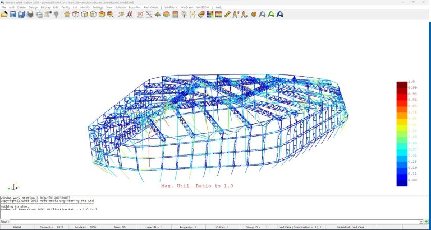
Task: Click the orange circle toolbar icon
Action: (x=254, y=14)
